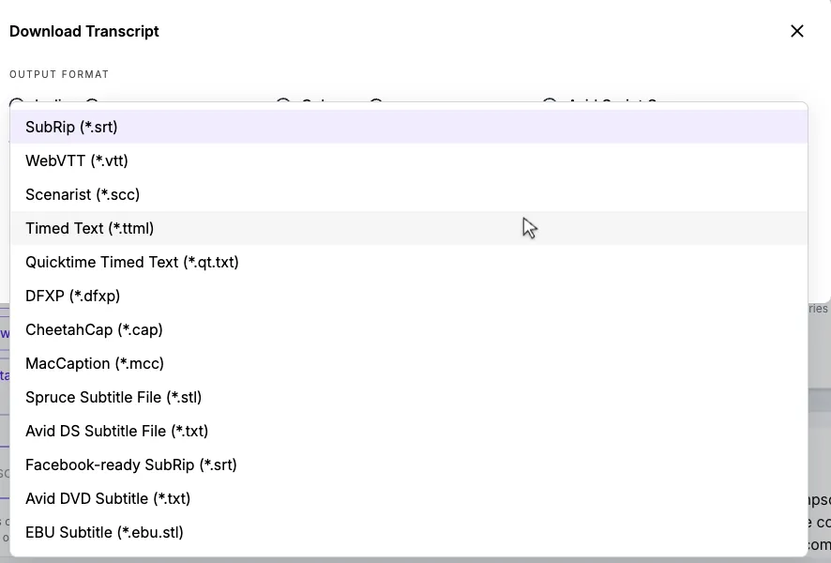Choose WebVTT (*.vtt) option
Viewport: 831px width, 563px height.
[409, 160]
